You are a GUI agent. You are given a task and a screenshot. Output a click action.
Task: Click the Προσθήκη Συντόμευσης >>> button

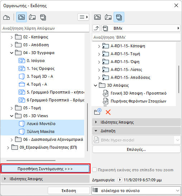click(x=45, y=169)
